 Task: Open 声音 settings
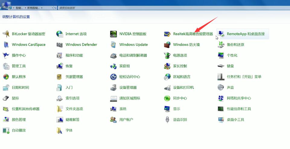coord(226,87)
